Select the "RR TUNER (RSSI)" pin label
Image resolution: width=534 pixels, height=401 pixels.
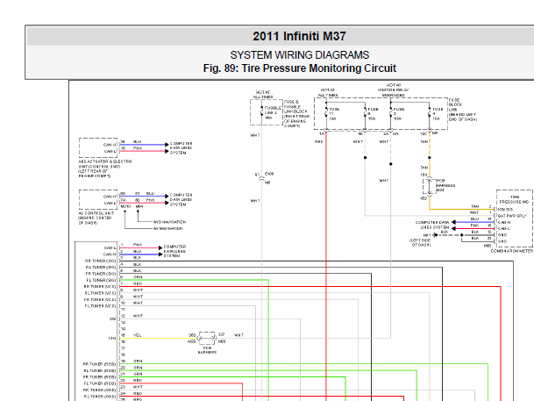tap(99, 364)
